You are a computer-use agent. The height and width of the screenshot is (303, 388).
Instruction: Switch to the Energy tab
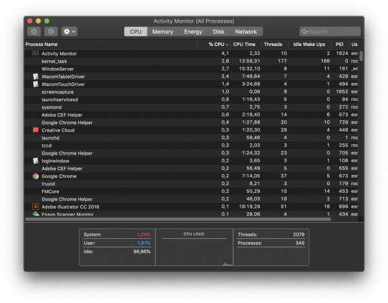pyautogui.click(x=193, y=32)
